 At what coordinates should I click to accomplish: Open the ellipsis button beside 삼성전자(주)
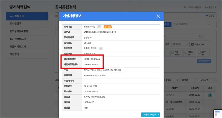pos(99,27)
